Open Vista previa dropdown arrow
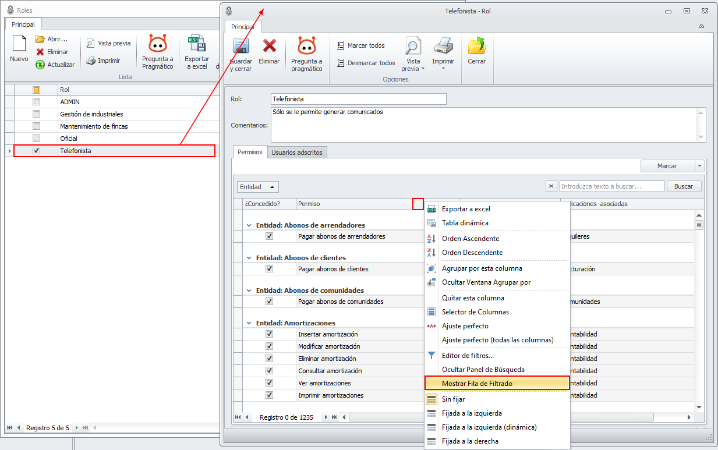This screenshot has height=450, width=718. [424, 69]
